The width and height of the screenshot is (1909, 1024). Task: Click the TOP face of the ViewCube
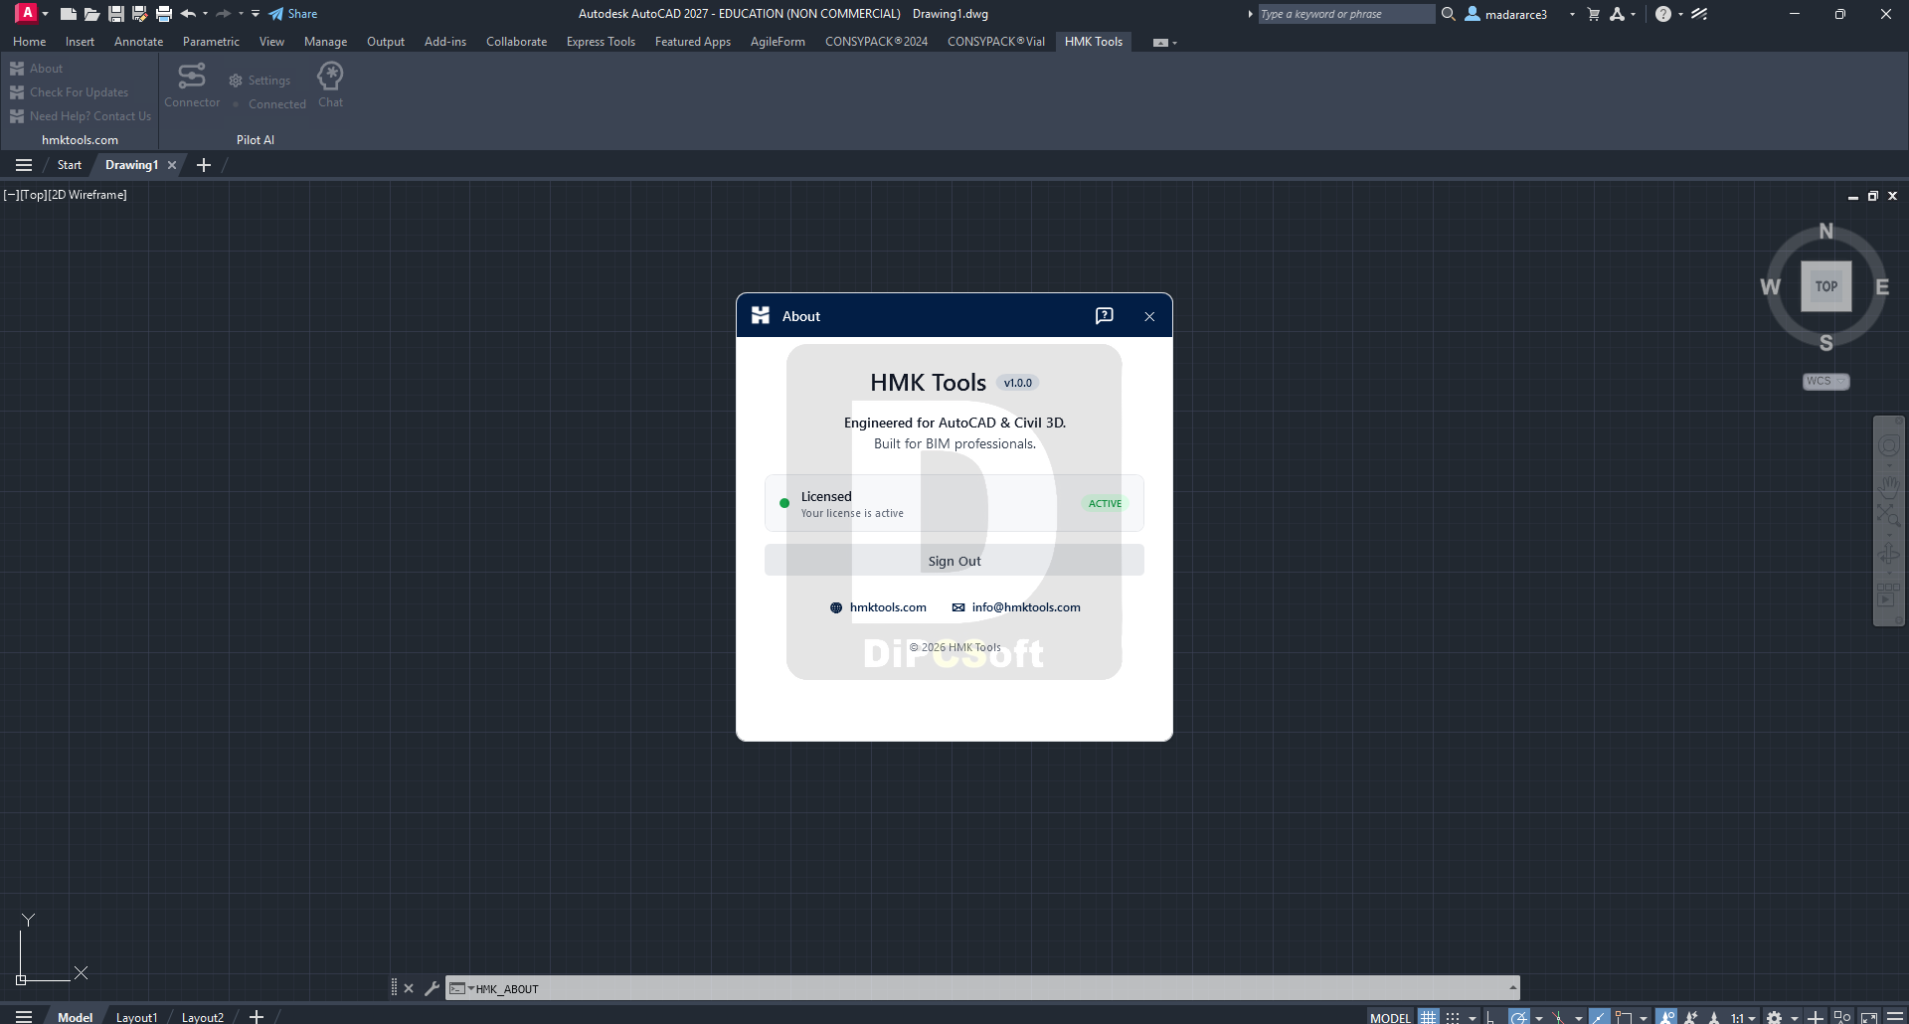tap(1826, 286)
